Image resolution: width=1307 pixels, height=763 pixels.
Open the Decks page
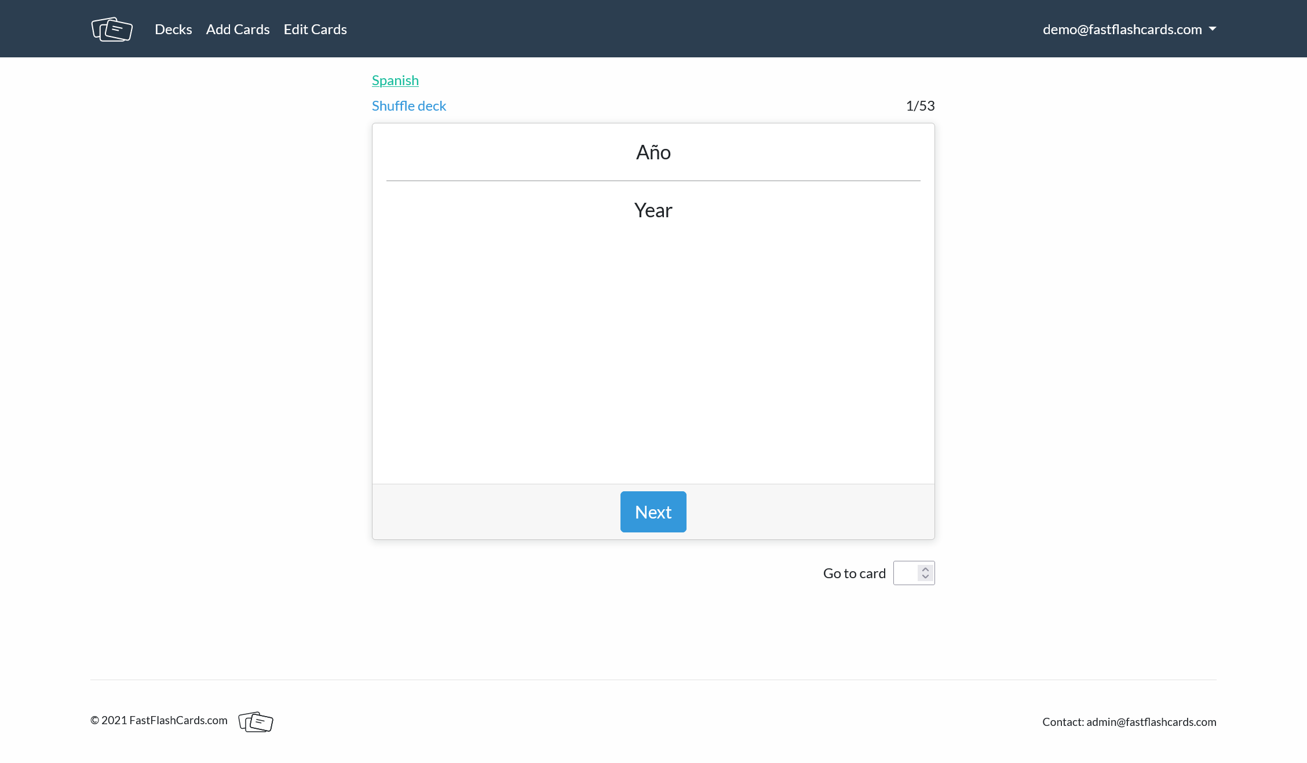coord(173,30)
